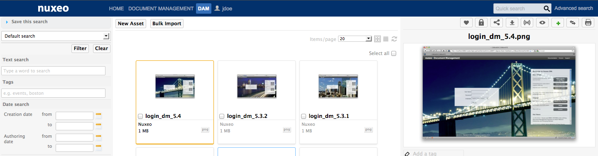The height and width of the screenshot is (156, 598).
Task: Refresh the asset results list
Action: point(394,39)
